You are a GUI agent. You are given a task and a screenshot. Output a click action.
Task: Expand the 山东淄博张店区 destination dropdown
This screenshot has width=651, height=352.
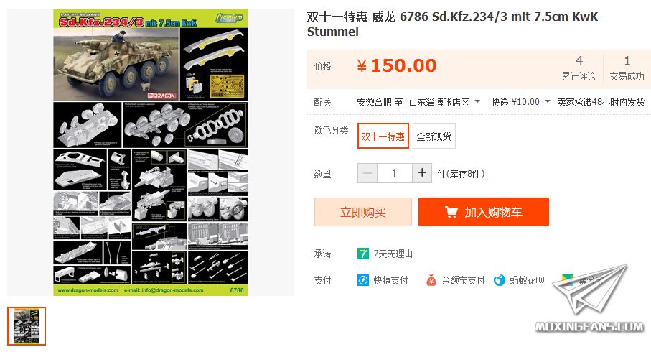point(444,102)
